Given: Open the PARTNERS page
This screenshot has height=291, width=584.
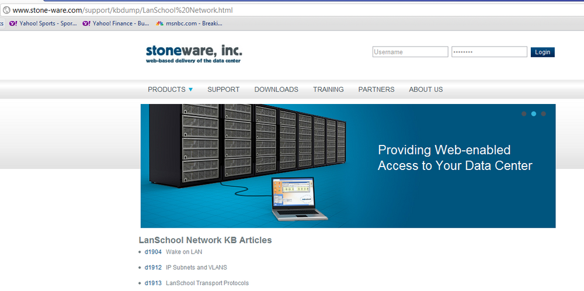Looking at the screenshot, I should click(x=376, y=89).
